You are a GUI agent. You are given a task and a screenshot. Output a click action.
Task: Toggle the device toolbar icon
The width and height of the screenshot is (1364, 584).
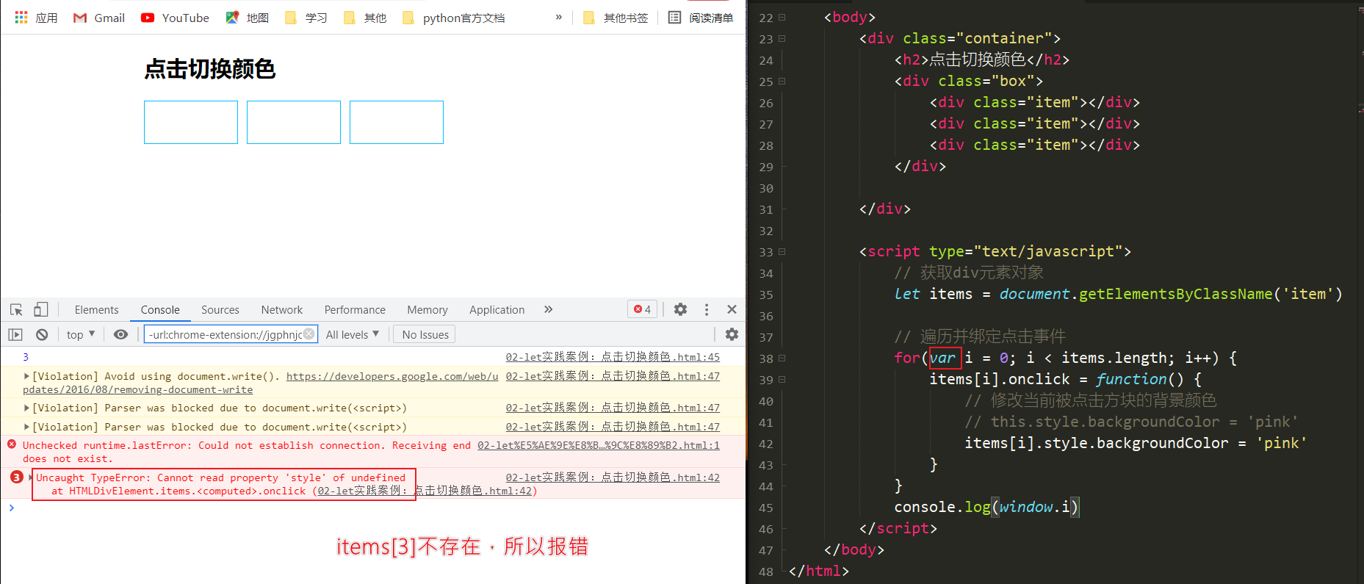pos(41,309)
